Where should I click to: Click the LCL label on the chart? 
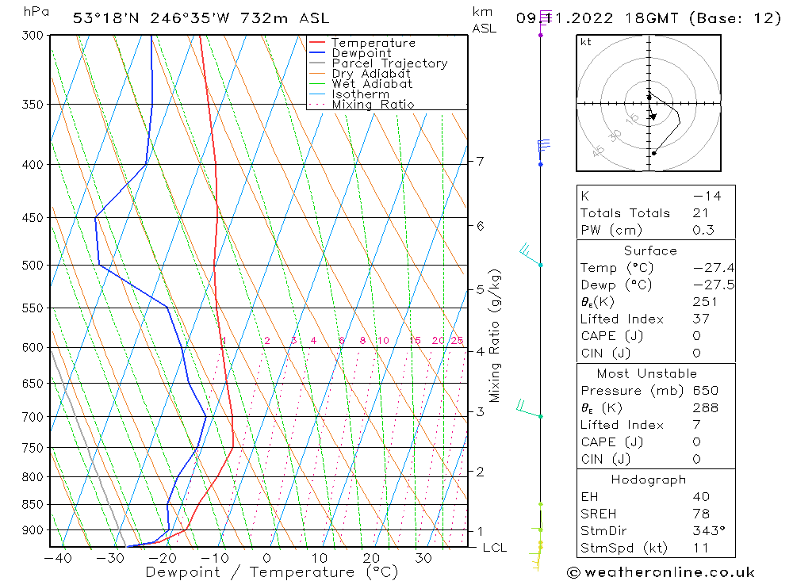495,548
